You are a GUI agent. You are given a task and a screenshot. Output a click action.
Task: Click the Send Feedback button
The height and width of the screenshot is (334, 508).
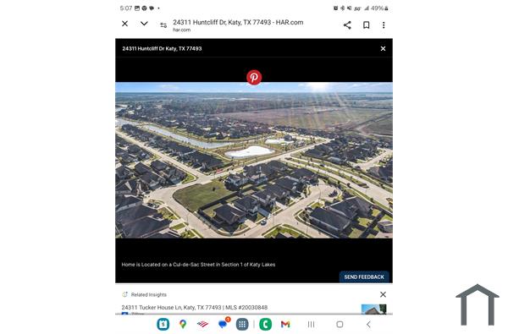[x=364, y=277]
